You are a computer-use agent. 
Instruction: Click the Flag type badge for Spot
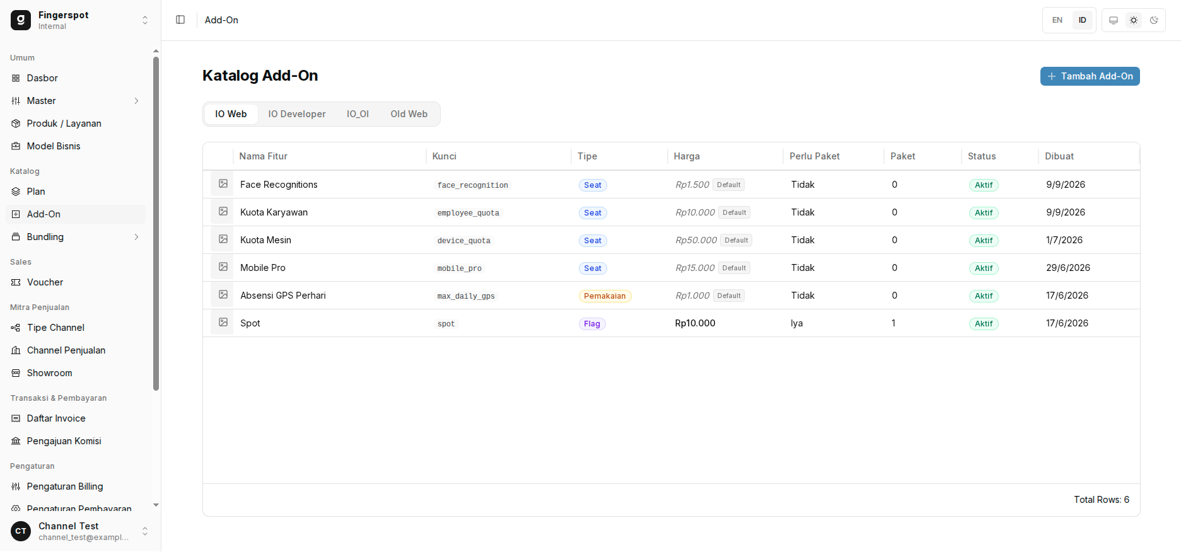(592, 324)
